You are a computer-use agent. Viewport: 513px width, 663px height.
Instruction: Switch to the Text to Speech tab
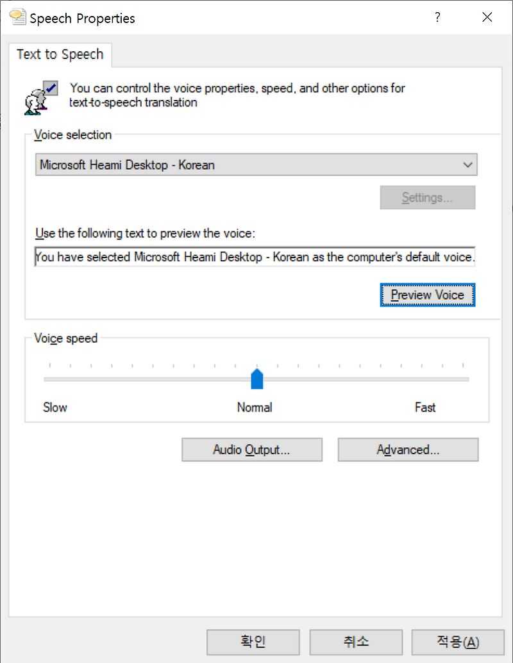click(60, 54)
